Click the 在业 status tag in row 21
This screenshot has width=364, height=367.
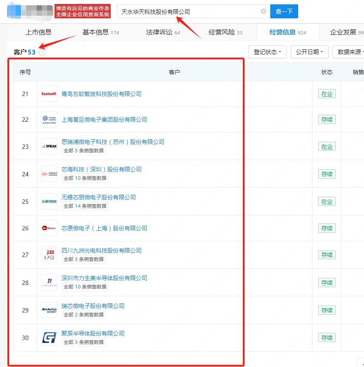(327, 94)
